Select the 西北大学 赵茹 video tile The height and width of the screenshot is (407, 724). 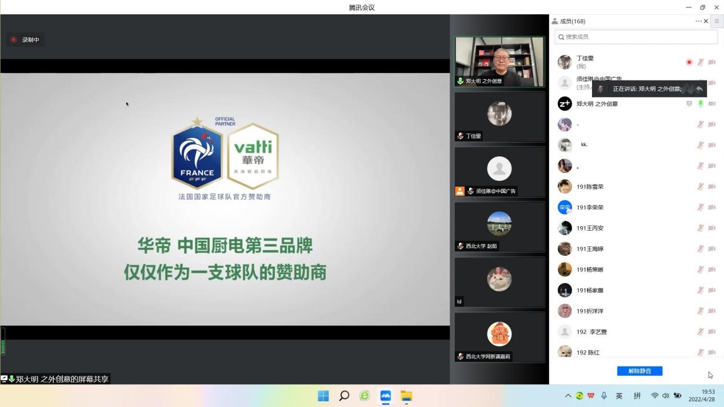click(499, 227)
